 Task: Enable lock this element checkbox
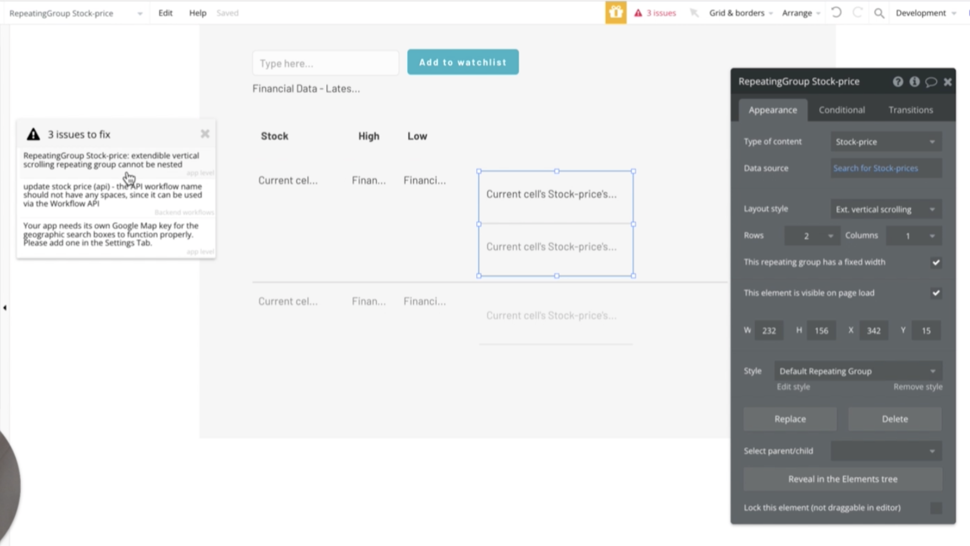(x=936, y=508)
